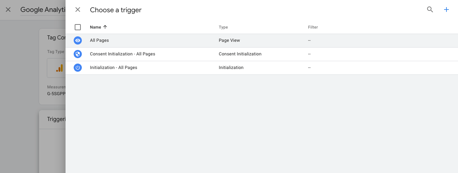Viewport: 458px width, 173px height.
Task: Click the Consent Initialization shield icon
Action: coord(78,54)
